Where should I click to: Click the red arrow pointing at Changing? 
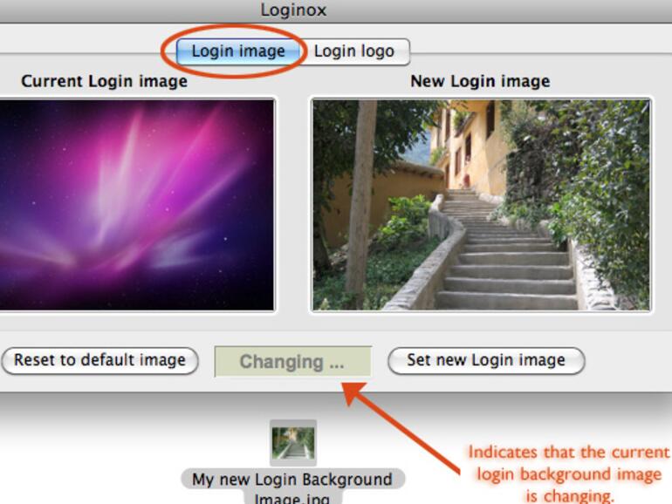(x=399, y=427)
